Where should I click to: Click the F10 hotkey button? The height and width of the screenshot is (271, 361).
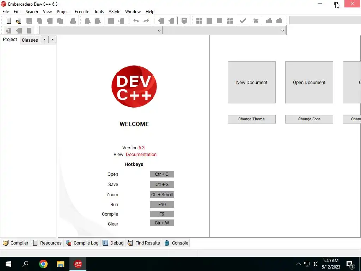tap(162, 204)
